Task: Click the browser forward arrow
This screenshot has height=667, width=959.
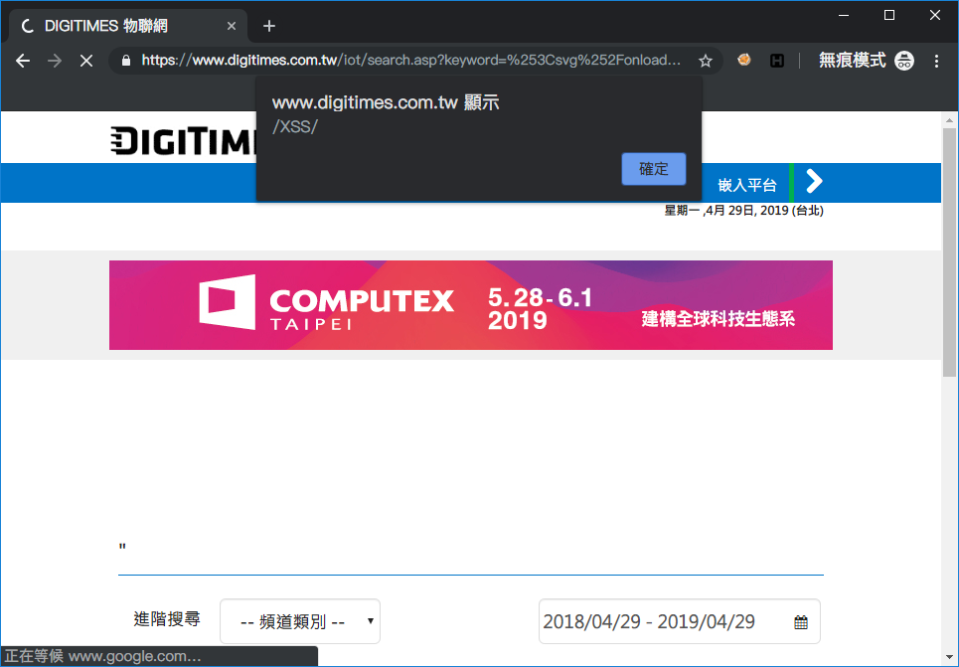Action: pyautogui.click(x=55, y=61)
